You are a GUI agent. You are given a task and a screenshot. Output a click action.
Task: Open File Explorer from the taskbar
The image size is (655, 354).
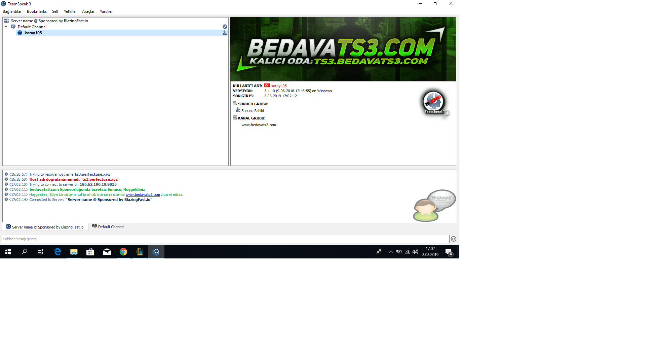pyautogui.click(x=74, y=252)
